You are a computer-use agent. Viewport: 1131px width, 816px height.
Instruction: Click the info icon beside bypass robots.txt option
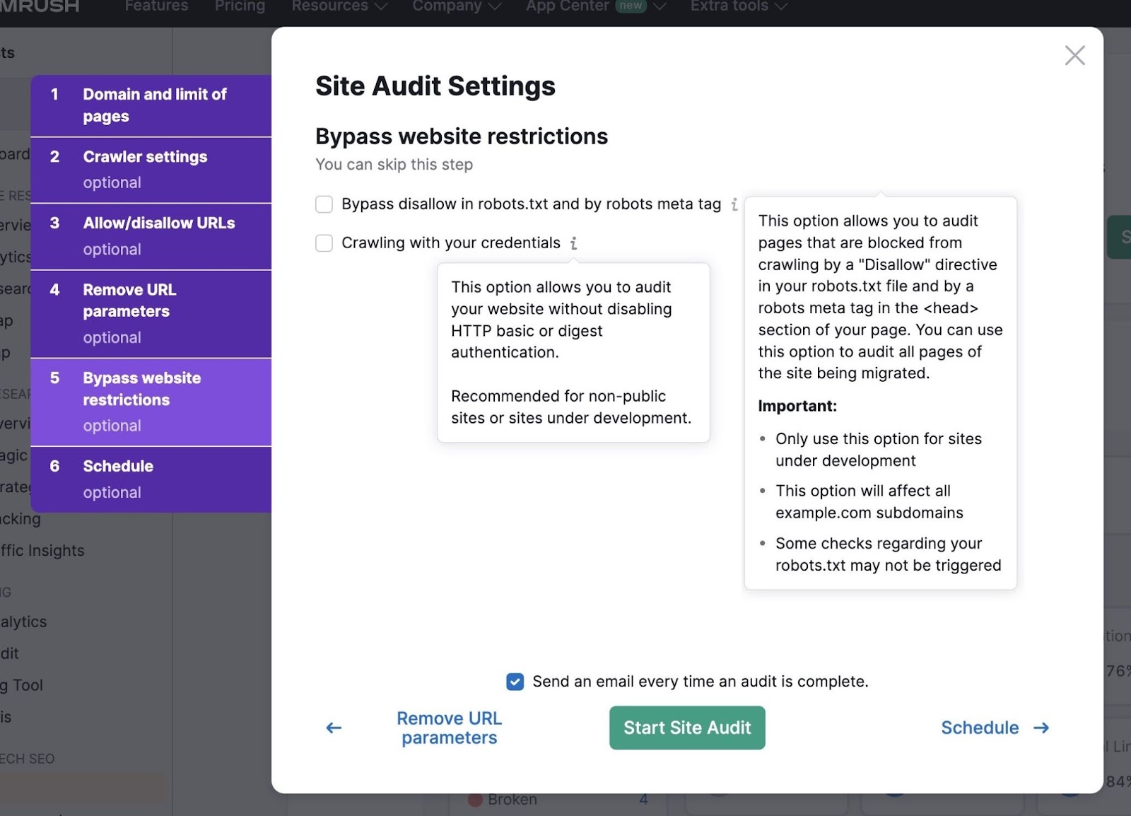735,204
